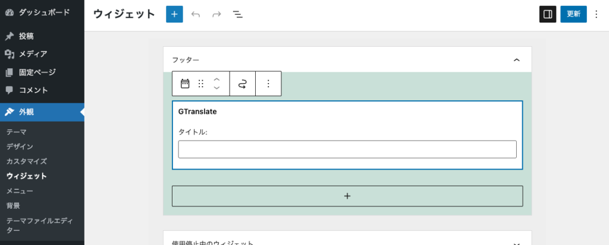Toggle the settings sidebar panel button
609x245 pixels.
547,14
